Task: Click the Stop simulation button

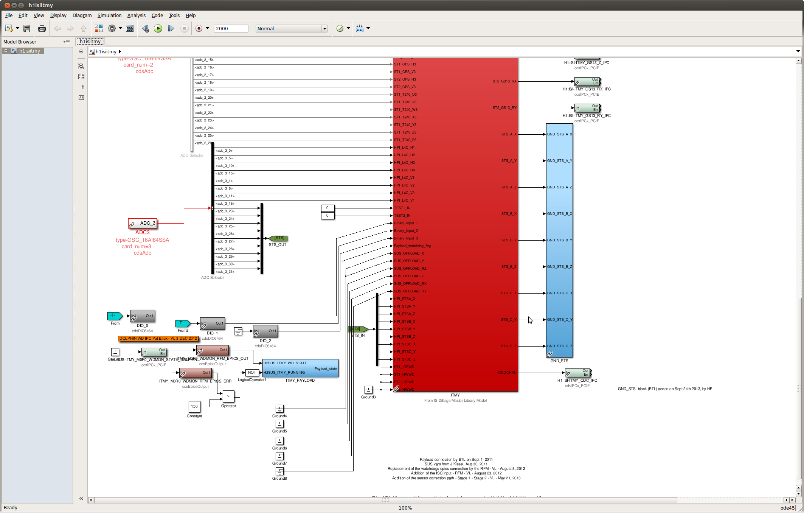Action: (185, 28)
